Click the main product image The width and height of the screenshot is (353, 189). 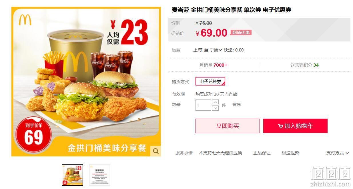coord(86,81)
